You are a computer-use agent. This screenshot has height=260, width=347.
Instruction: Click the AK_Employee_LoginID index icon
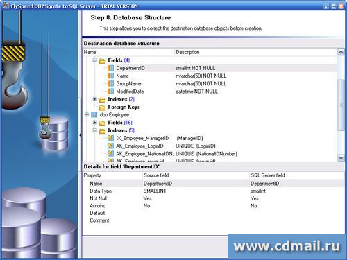pos(110,146)
